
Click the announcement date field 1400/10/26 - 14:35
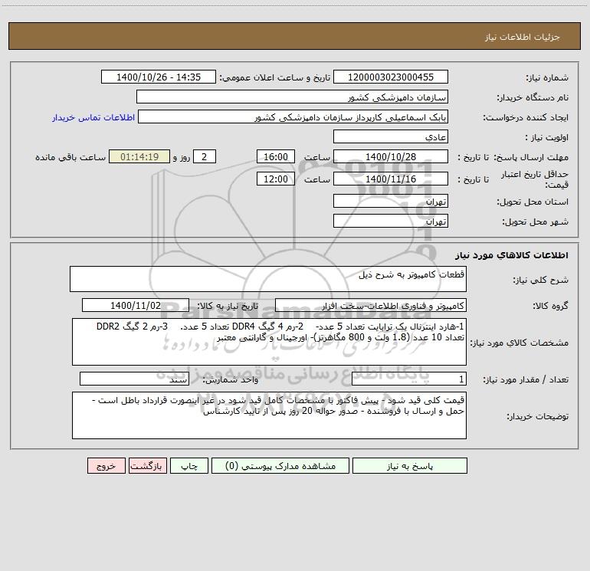pos(159,77)
